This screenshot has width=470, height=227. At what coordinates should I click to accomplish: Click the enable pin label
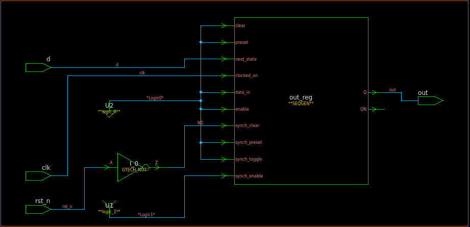[242, 109]
